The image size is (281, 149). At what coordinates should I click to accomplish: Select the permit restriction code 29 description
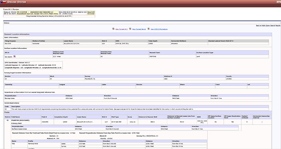[102, 109]
